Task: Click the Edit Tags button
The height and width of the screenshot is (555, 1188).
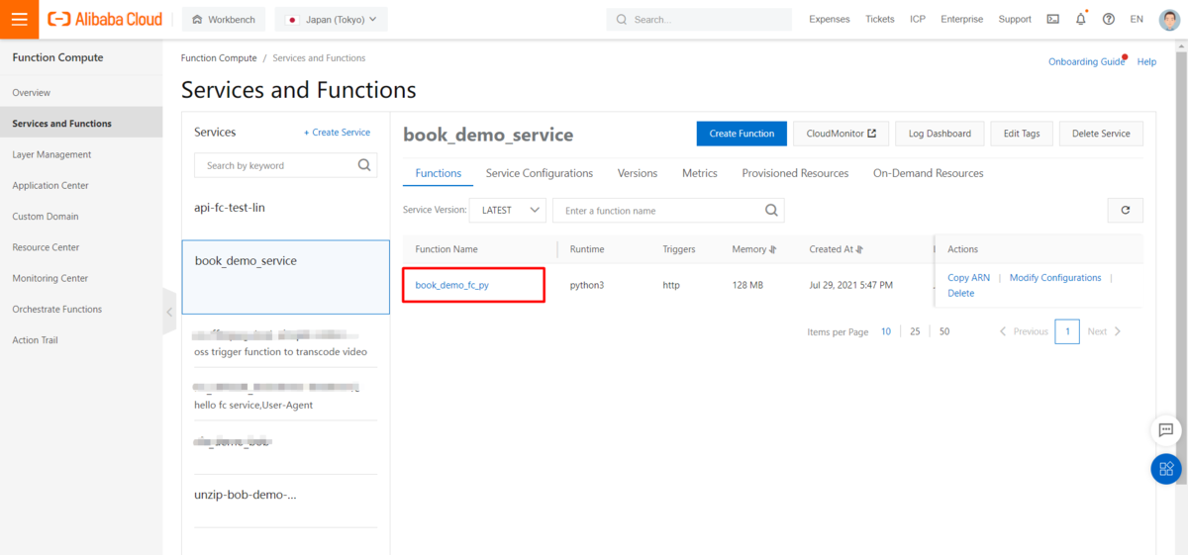Action: click(x=1021, y=134)
